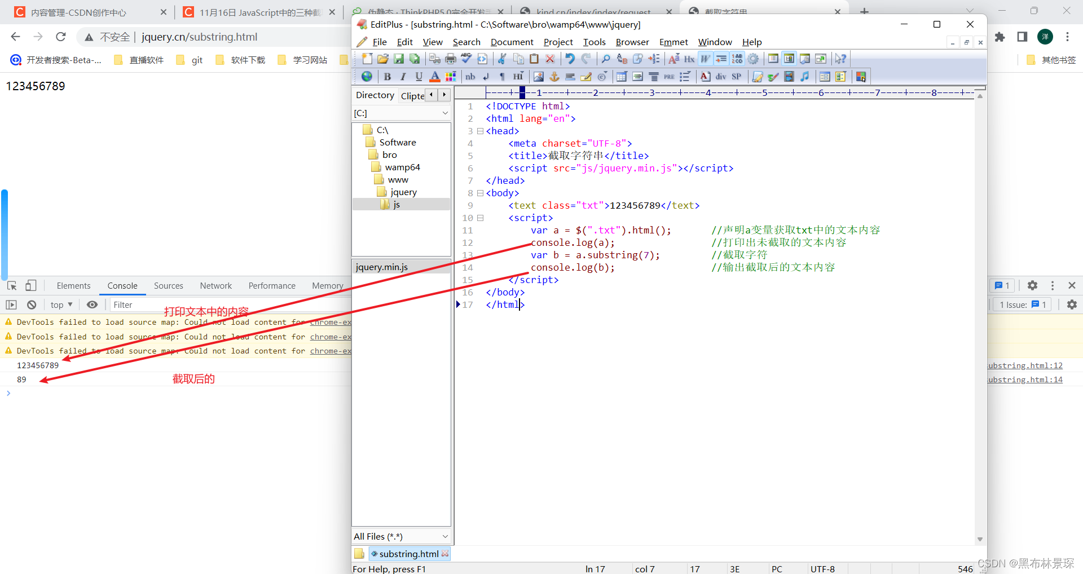Click the anchor insertion icon

pyautogui.click(x=554, y=77)
